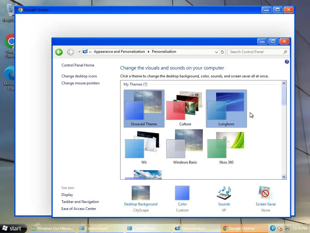
Task: Open the Microsoft Edge desktop icon
Action: point(9,78)
